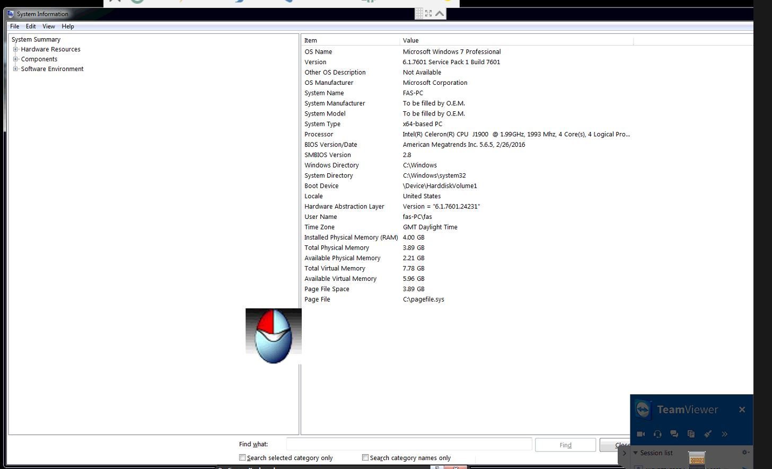Select the System Manufacturer row

point(467,103)
